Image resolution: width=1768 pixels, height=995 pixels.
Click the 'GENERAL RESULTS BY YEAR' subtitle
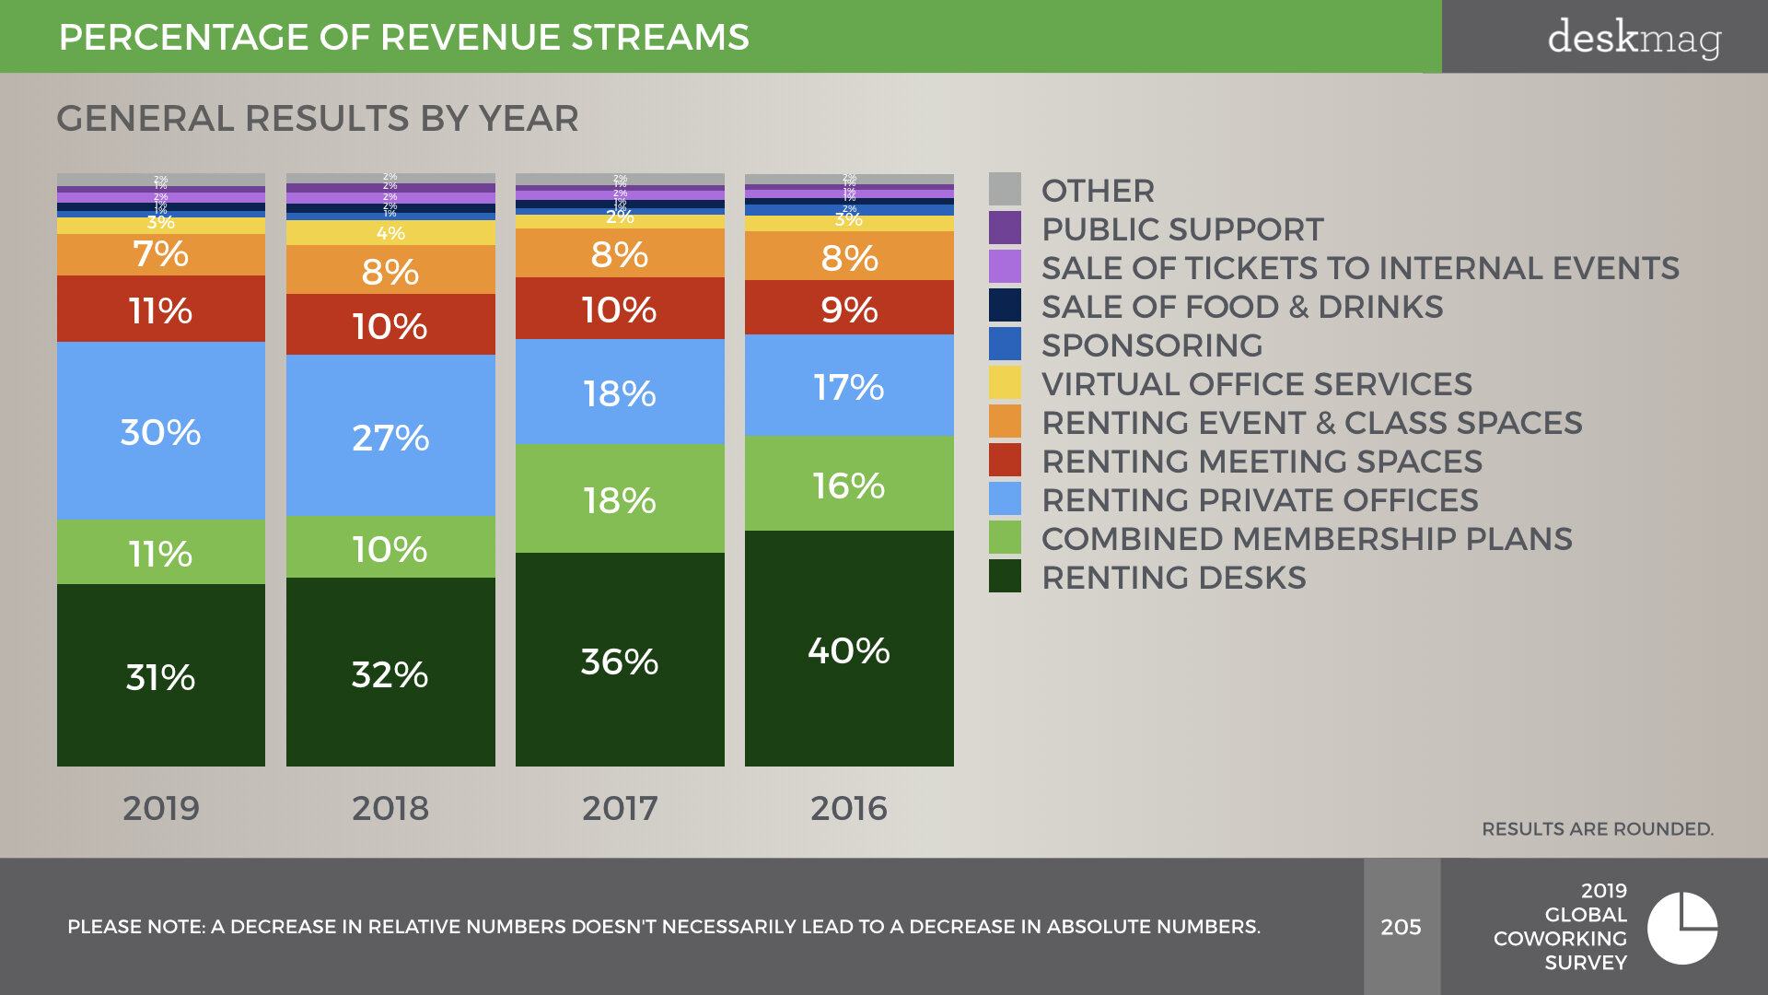(318, 118)
